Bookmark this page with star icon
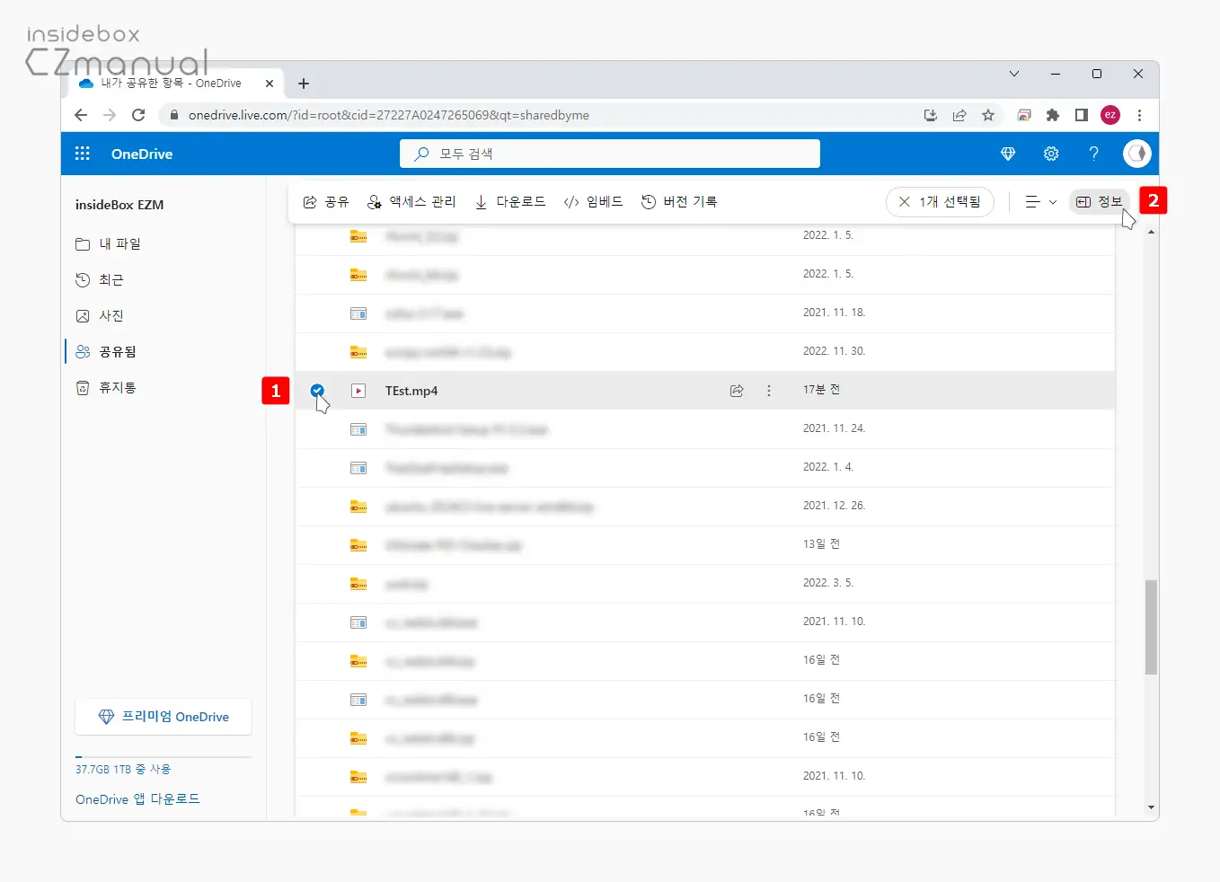This screenshot has height=882, width=1220. point(988,115)
